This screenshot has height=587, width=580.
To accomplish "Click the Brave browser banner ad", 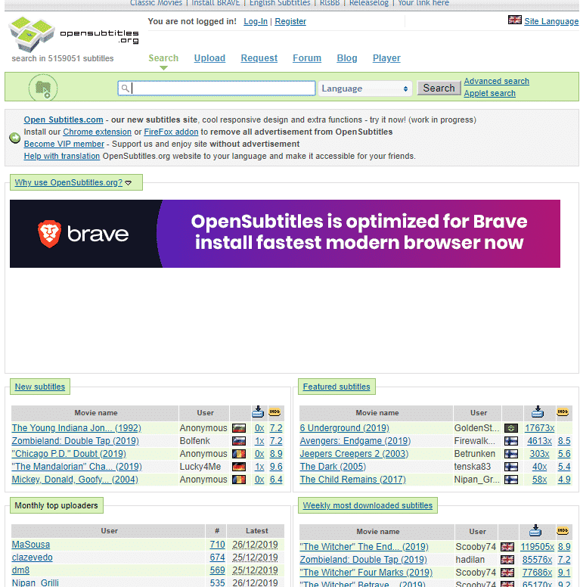I will tap(285, 234).
